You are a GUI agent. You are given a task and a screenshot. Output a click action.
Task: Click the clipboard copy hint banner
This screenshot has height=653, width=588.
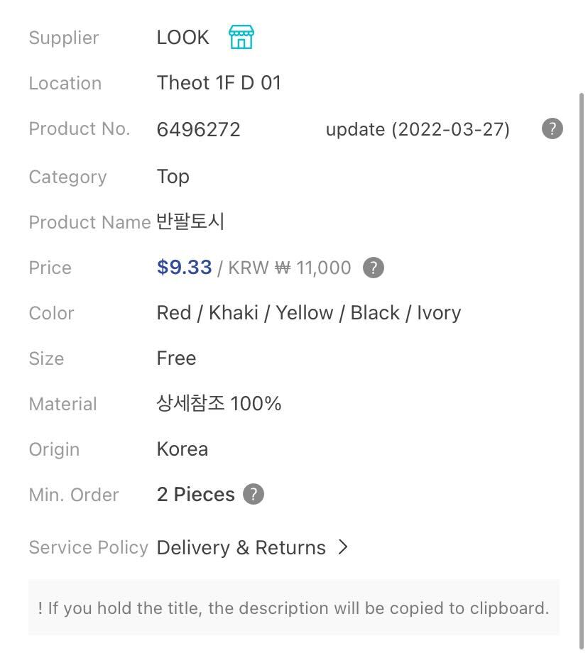(293, 608)
